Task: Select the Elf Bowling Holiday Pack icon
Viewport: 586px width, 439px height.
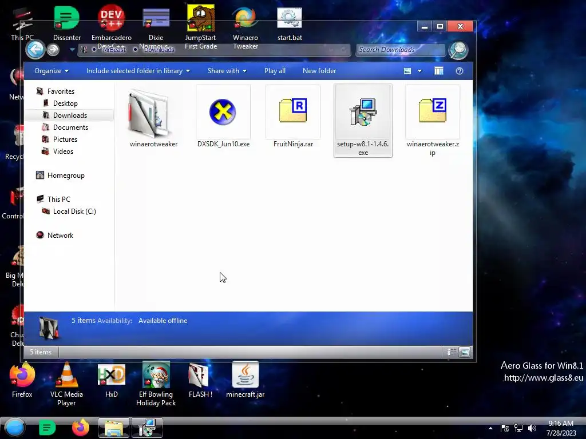Action: 156,384
